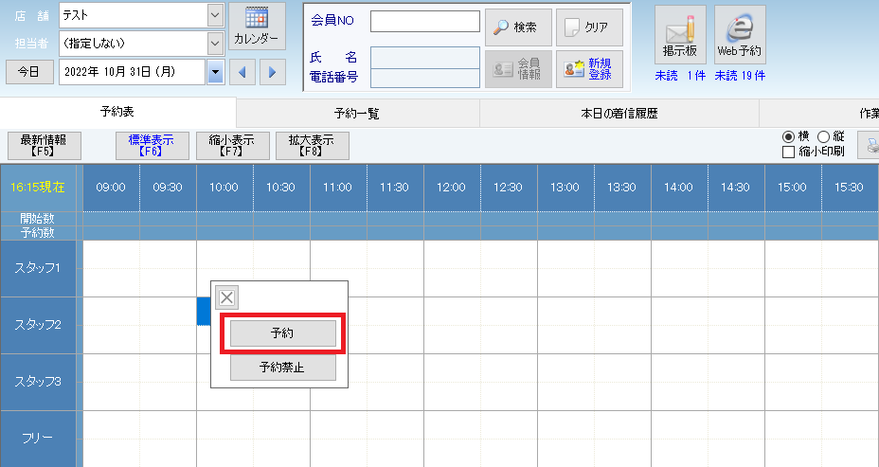Viewport: 879px width, 467px height.
Task: Enable the 縮小印刷 checkbox
Action: coord(788,152)
